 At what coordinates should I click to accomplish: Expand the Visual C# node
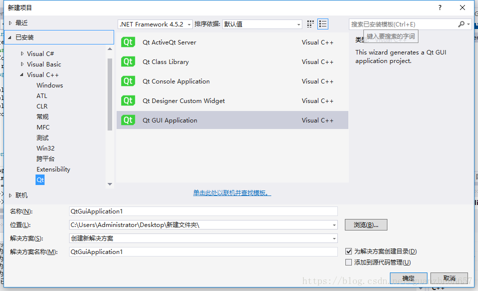[22, 53]
